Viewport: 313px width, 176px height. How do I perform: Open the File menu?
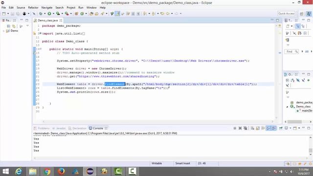click(x=3, y=8)
